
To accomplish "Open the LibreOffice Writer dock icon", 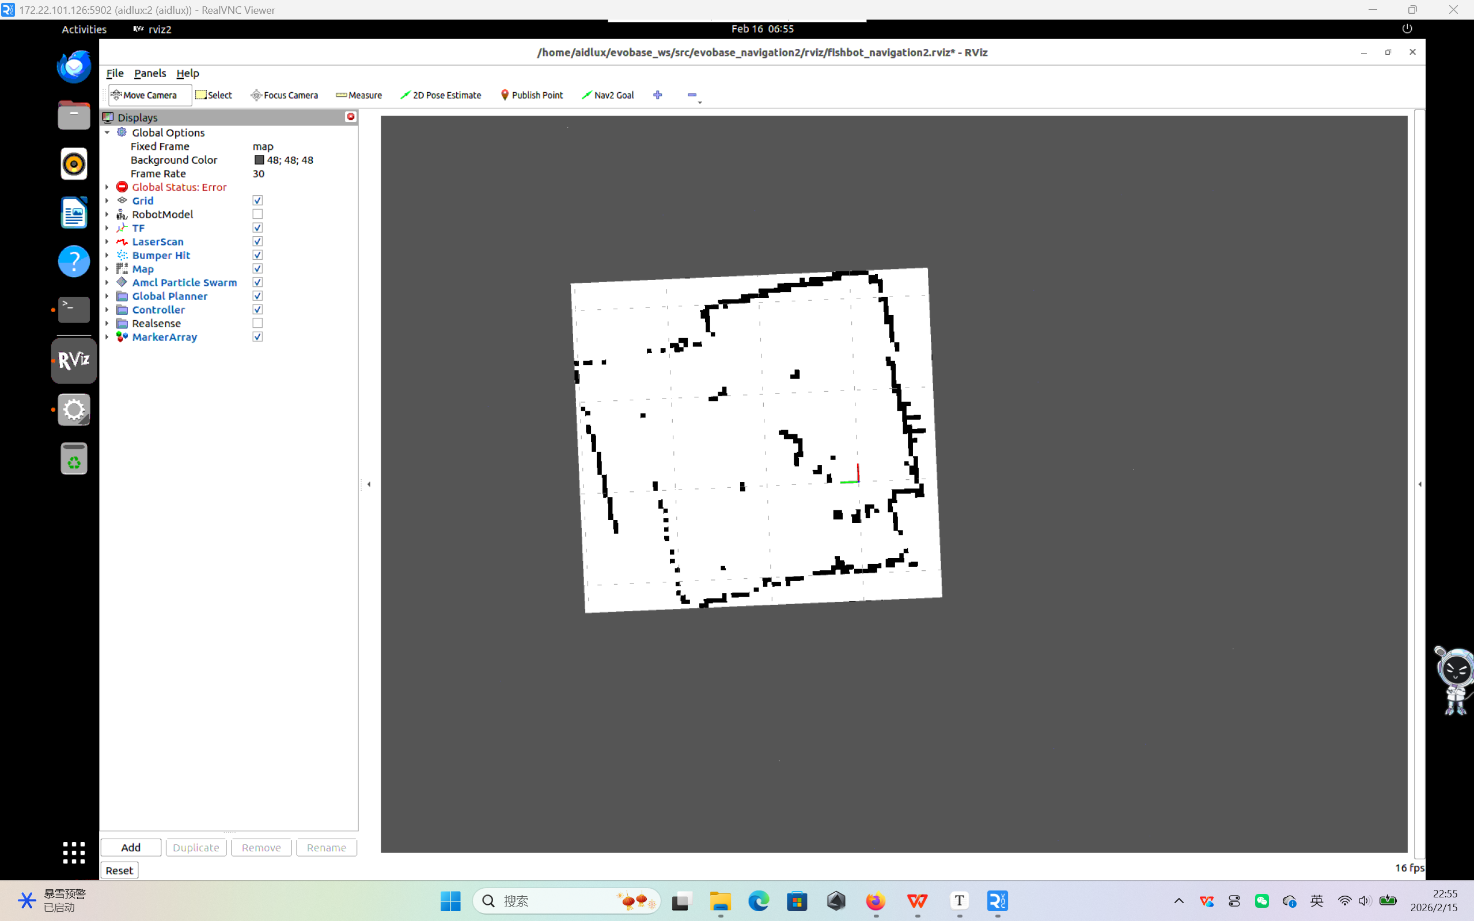I will coord(74,213).
